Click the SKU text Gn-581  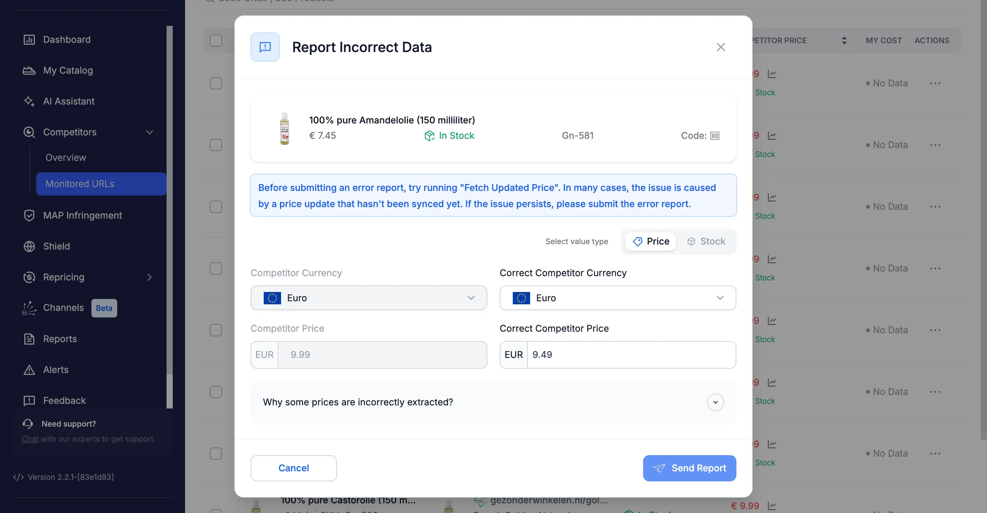pos(578,136)
